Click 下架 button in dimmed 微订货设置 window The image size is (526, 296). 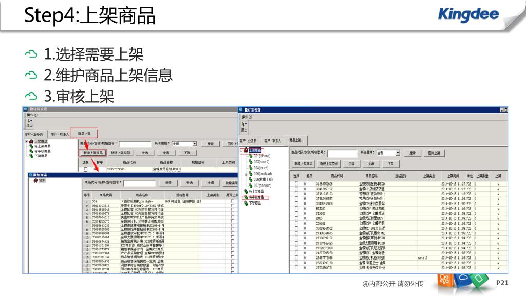(187, 153)
